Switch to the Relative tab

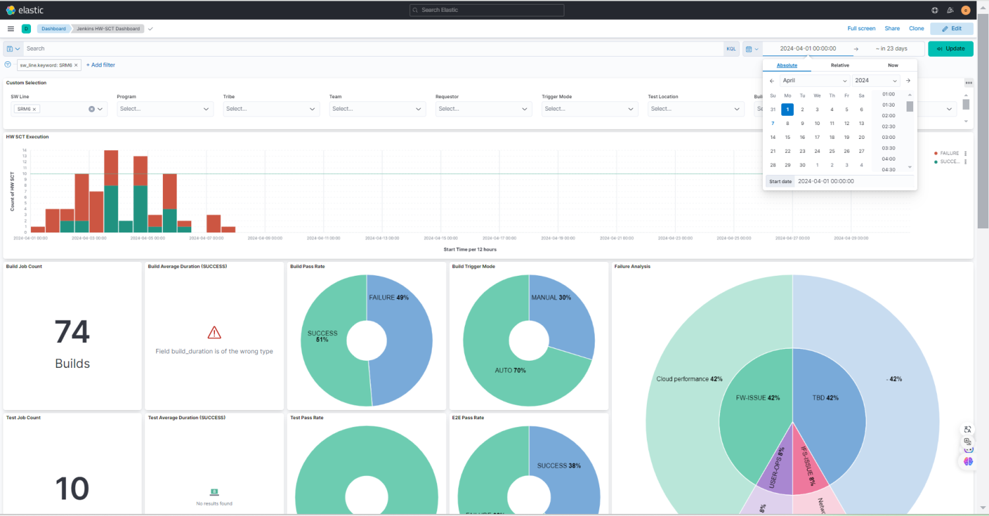click(839, 65)
